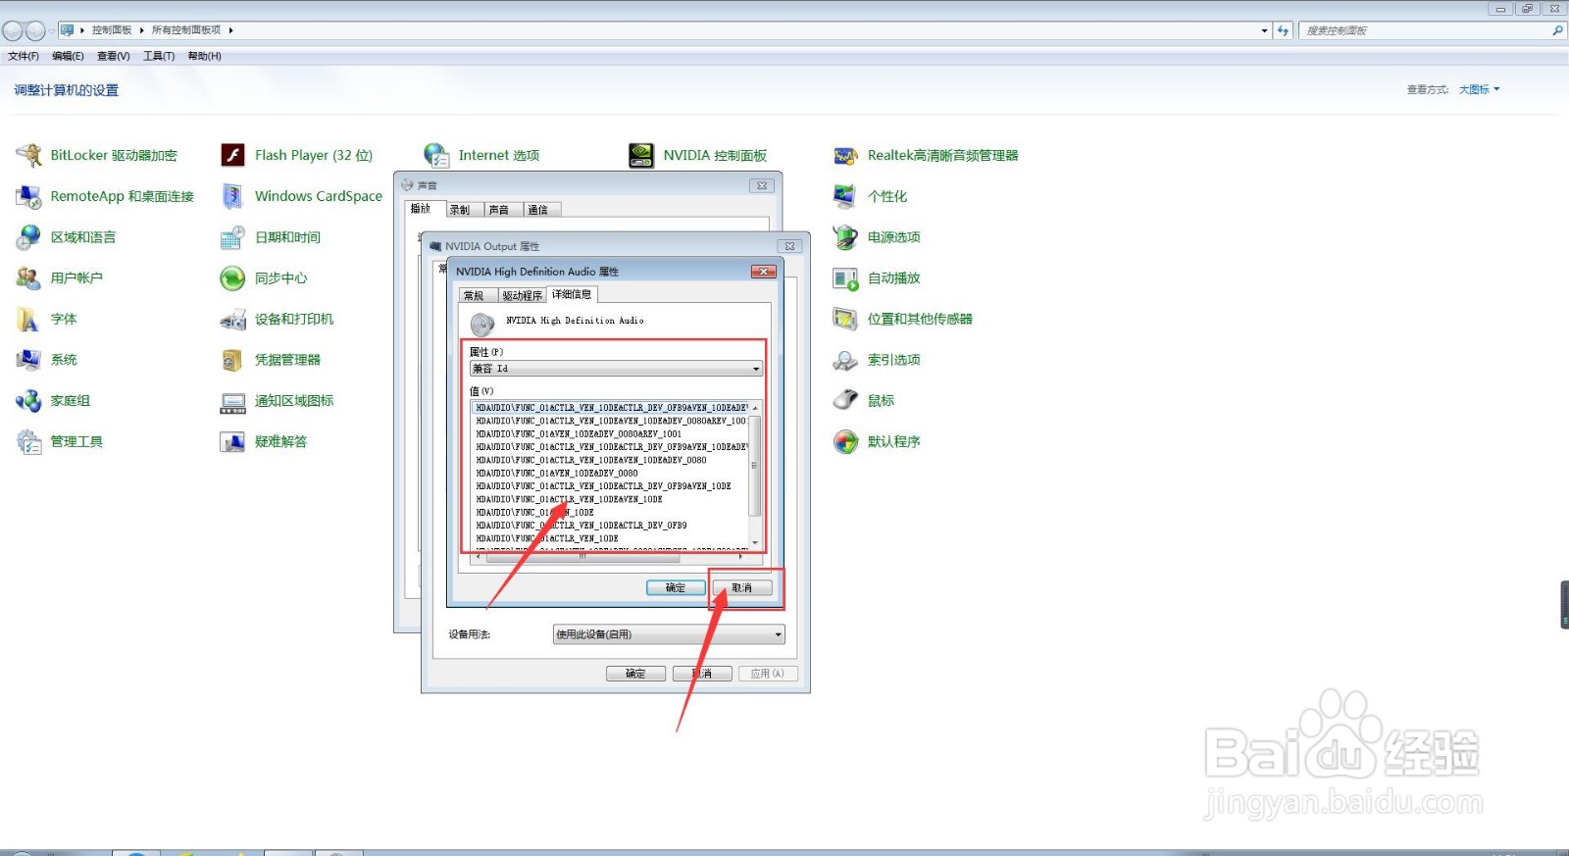Open Realtek高清晰音频管理器 icon

coord(846,155)
